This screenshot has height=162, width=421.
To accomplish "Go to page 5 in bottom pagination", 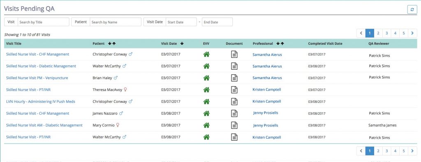I will tap(404, 151).
